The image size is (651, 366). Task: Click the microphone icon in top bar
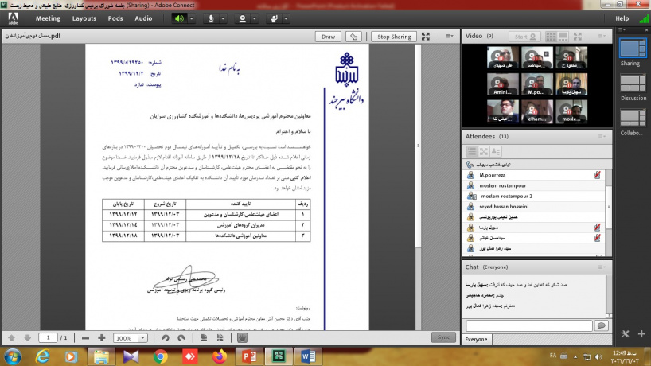[x=212, y=18]
